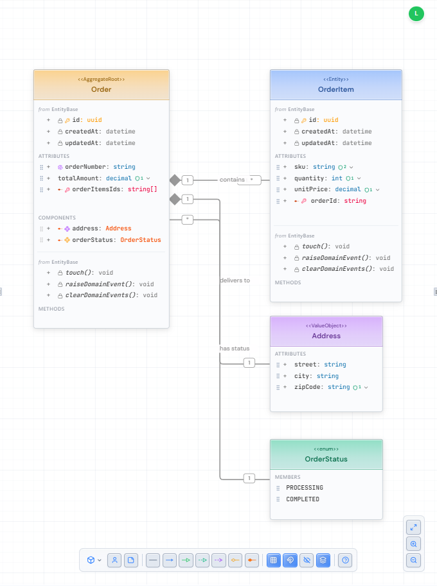The image size is (437, 586).
Task: Click the zoom in magnifier button
Action: tap(413, 544)
